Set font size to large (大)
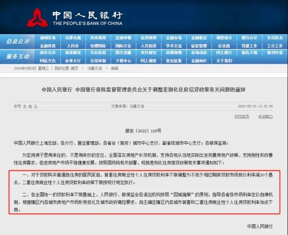 point(24,106)
